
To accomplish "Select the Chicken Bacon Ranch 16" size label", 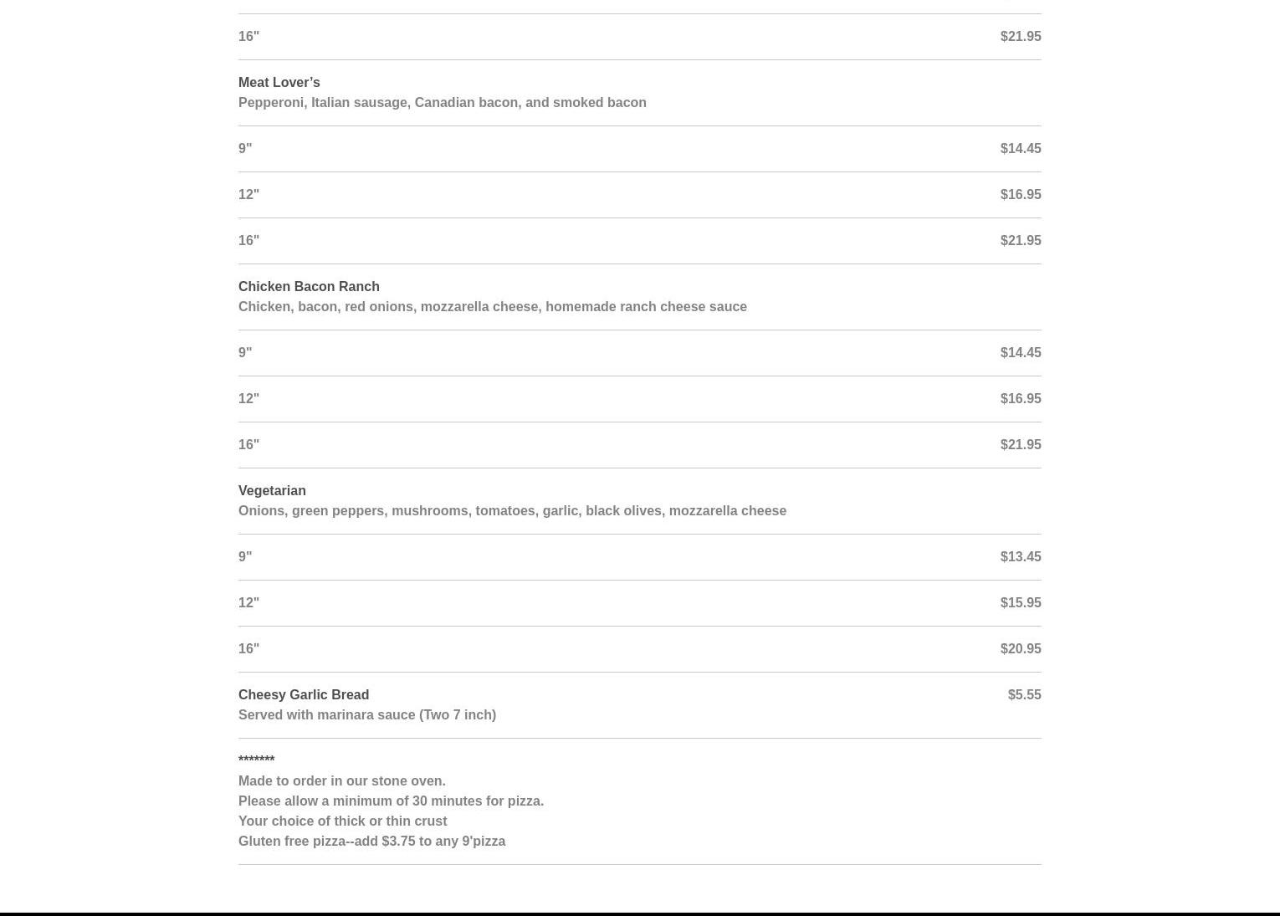I will (248, 444).
